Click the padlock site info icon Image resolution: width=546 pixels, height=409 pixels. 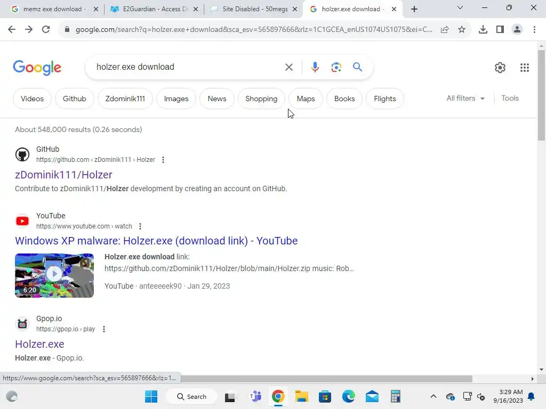point(67,30)
